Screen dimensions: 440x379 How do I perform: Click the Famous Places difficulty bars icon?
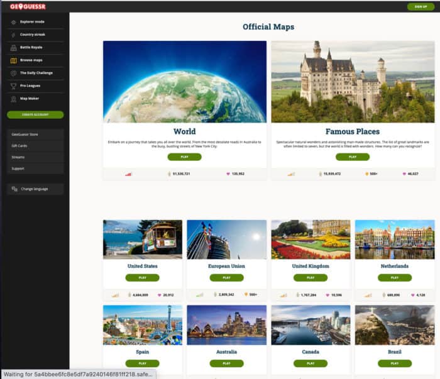[291, 174]
